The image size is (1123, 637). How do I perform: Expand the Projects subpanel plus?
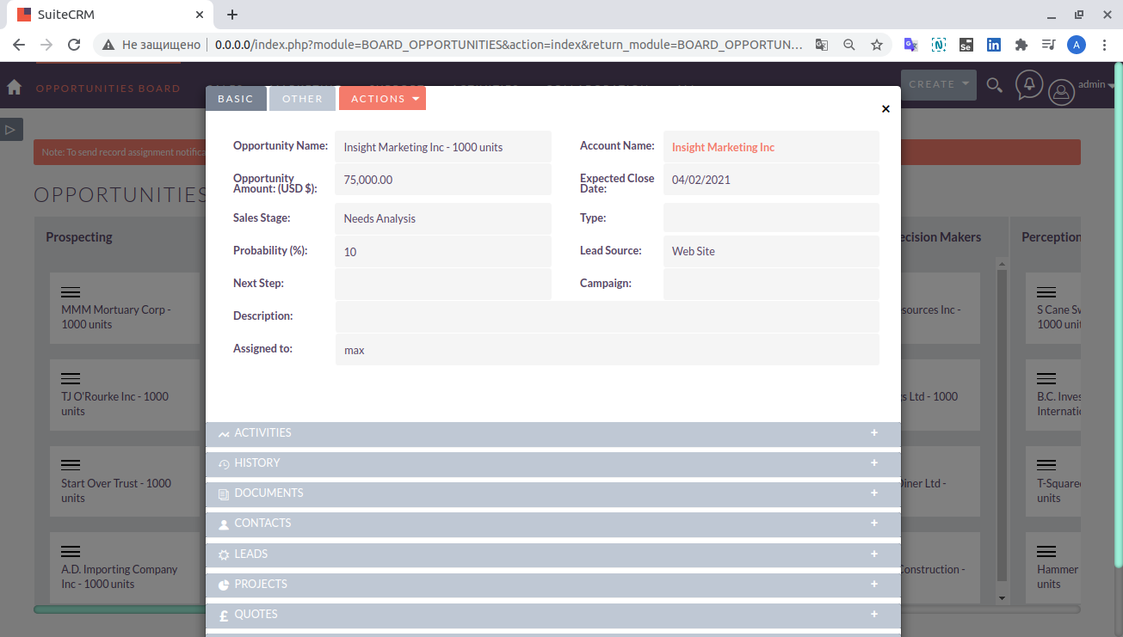pos(874,585)
